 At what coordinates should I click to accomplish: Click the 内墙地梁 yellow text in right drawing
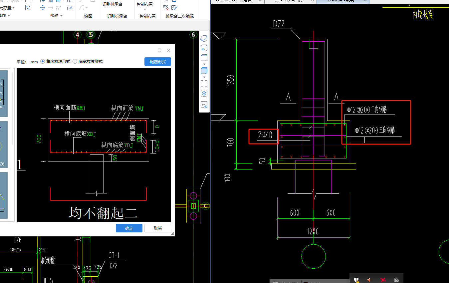tap(423, 15)
